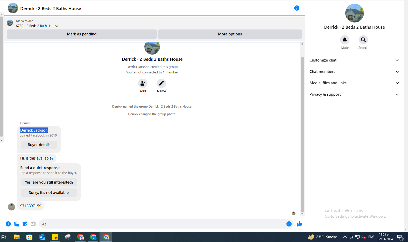Screen dimensions: 408x242
Task: Click the sender avatar beside 9713897159
Action: (x=11, y=207)
